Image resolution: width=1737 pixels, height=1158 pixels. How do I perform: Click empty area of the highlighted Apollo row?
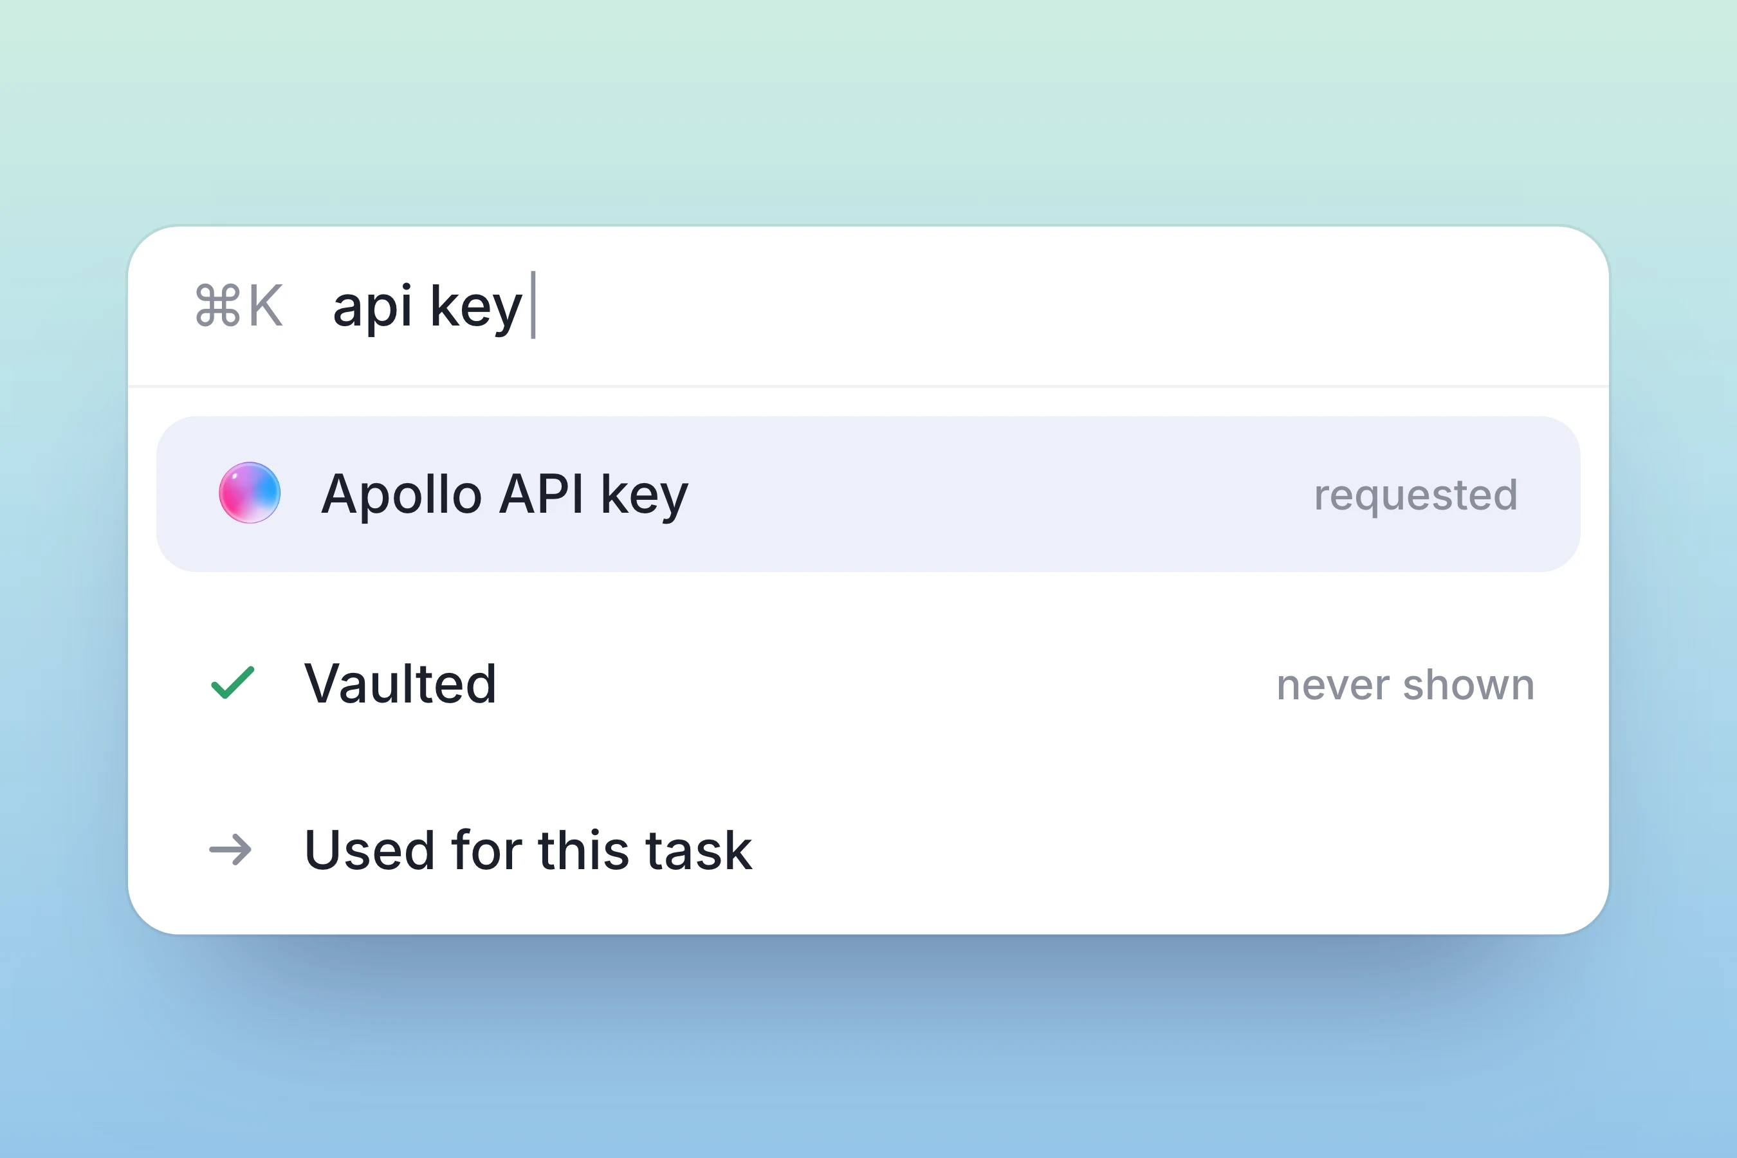click(x=997, y=494)
